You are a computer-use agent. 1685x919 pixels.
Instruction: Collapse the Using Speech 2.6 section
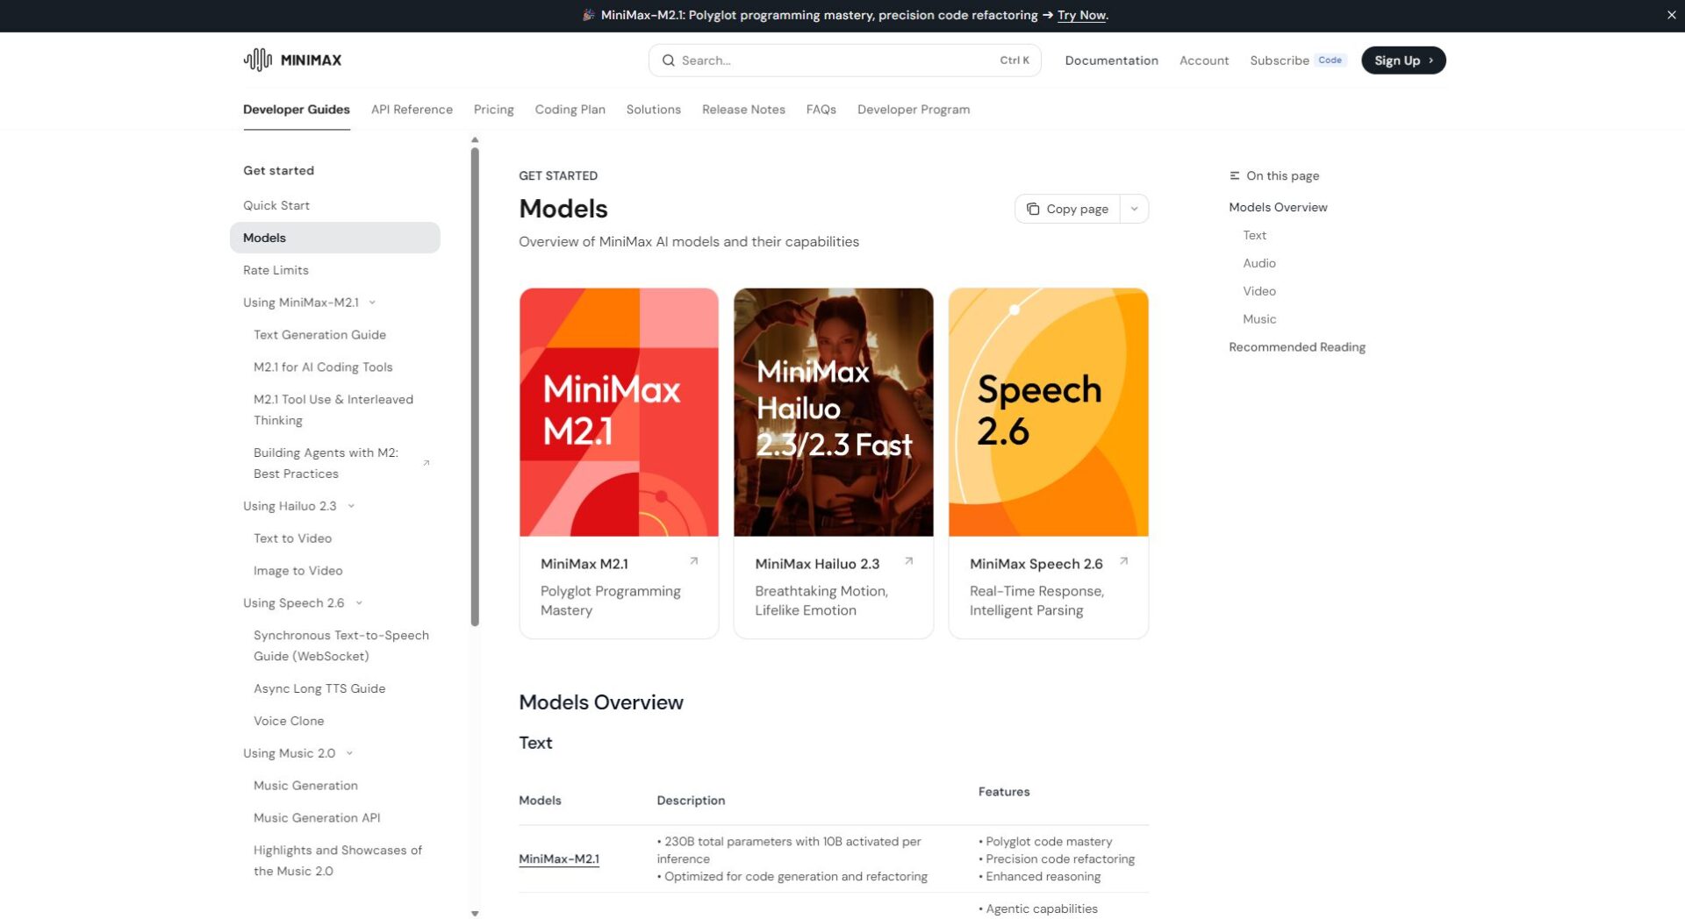(x=359, y=603)
